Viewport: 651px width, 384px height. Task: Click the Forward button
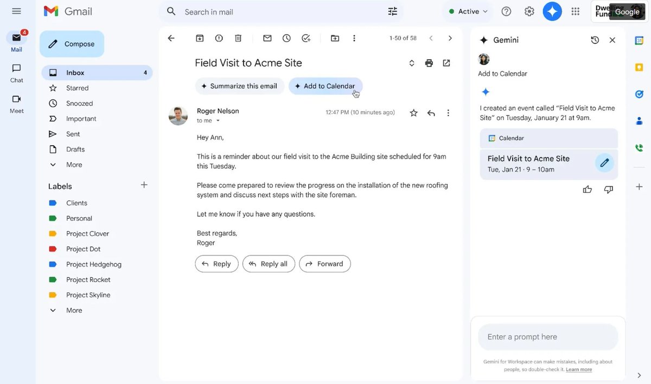pyautogui.click(x=325, y=264)
